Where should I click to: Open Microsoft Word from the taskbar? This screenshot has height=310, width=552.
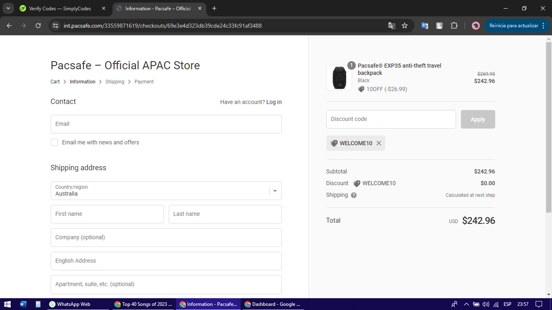click(23, 304)
